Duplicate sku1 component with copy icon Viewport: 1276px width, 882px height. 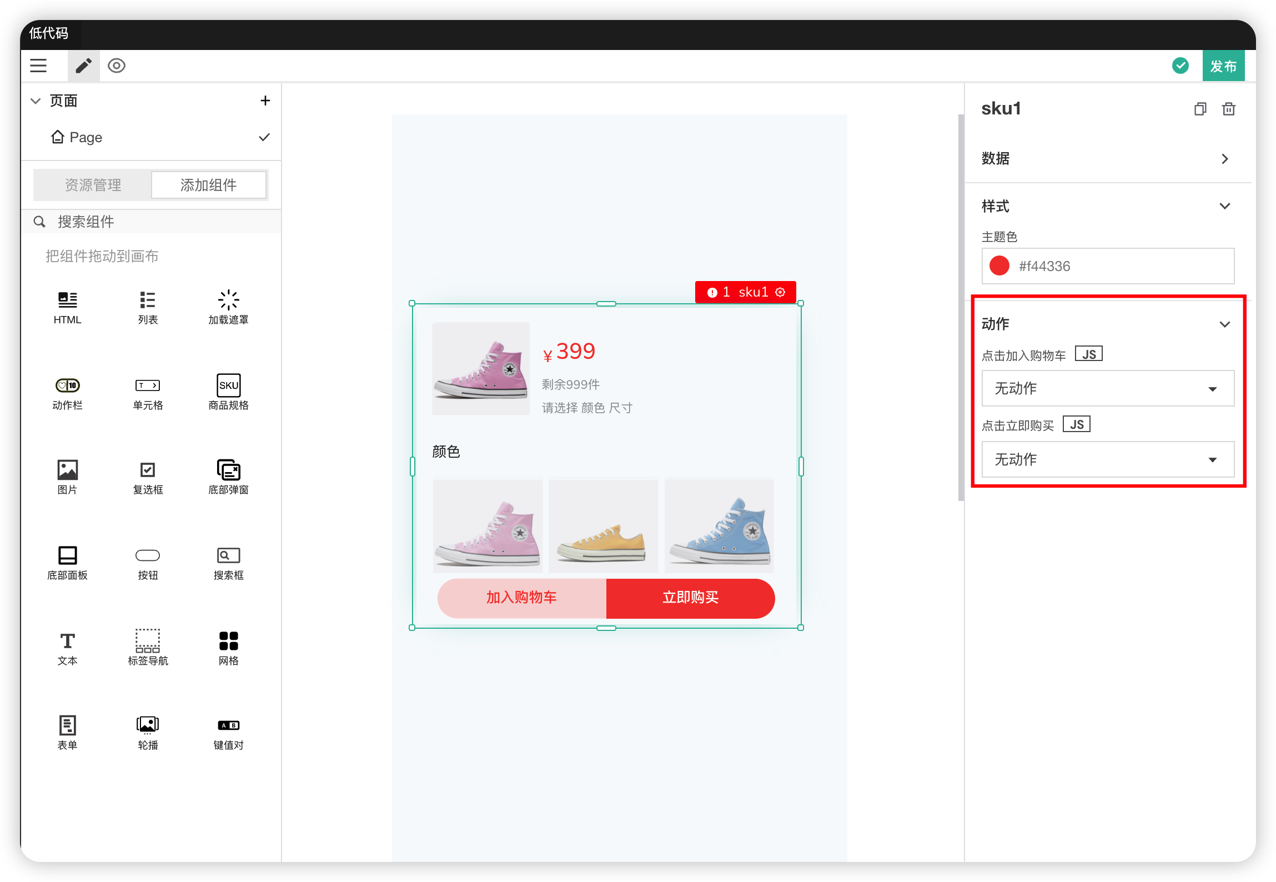click(1200, 109)
